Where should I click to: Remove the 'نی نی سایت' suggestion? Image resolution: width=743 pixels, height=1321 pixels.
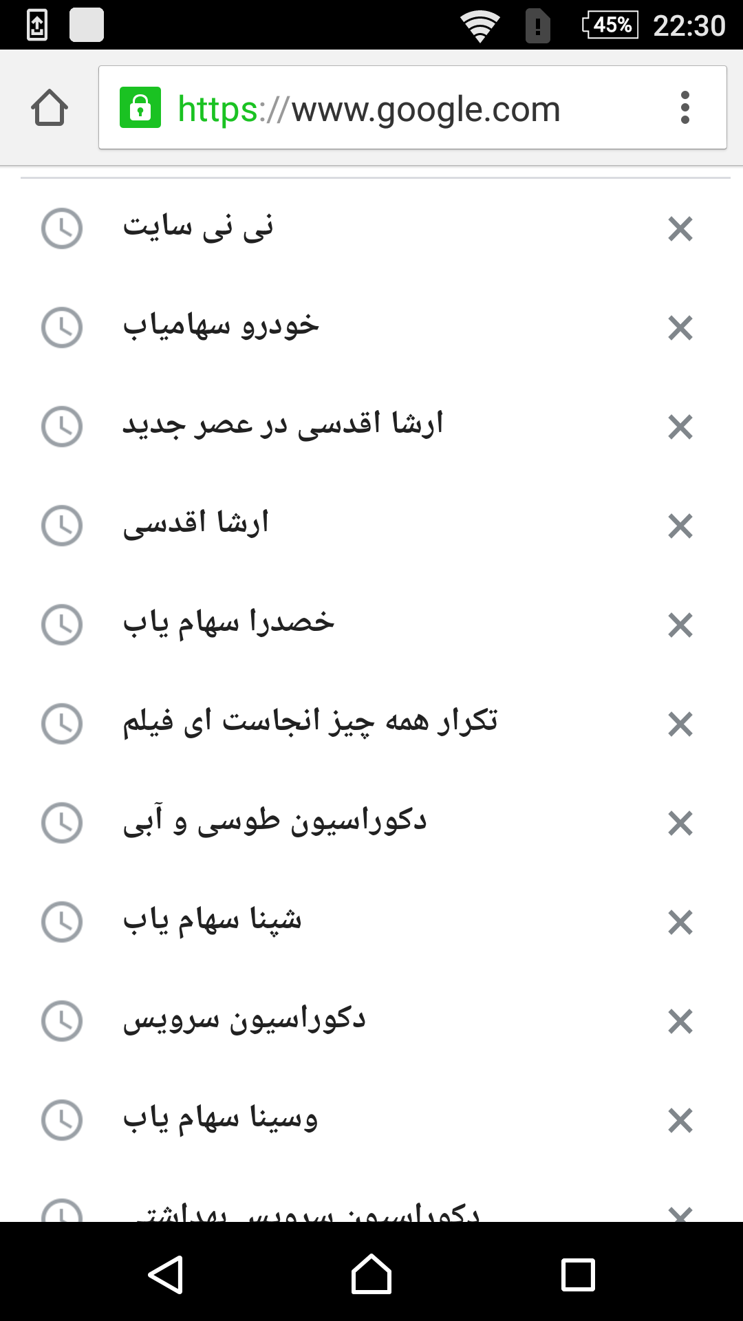[x=680, y=229]
